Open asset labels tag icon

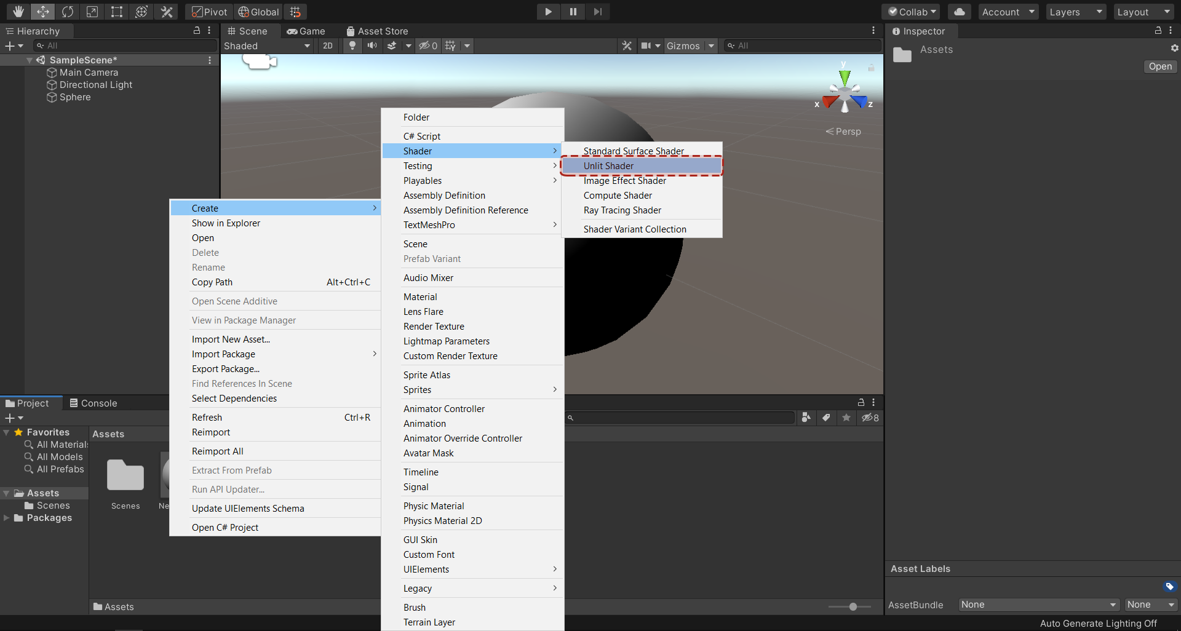pos(1170,586)
